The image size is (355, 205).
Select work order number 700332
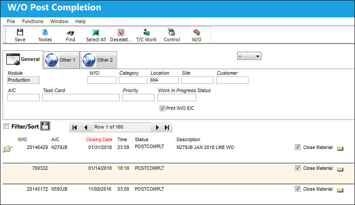(40, 168)
